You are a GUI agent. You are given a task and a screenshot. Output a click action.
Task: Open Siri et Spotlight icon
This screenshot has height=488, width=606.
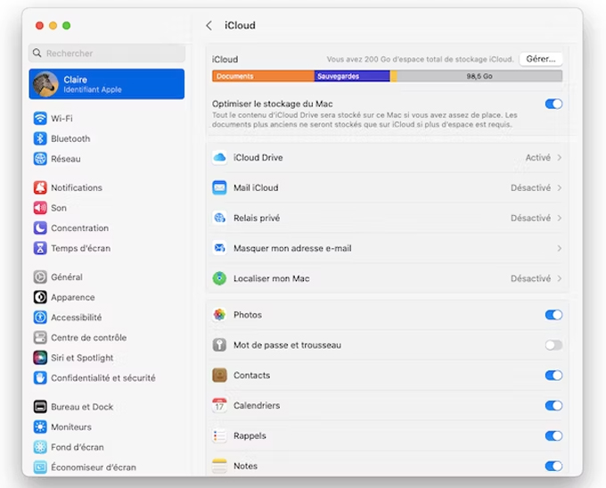click(40, 358)
